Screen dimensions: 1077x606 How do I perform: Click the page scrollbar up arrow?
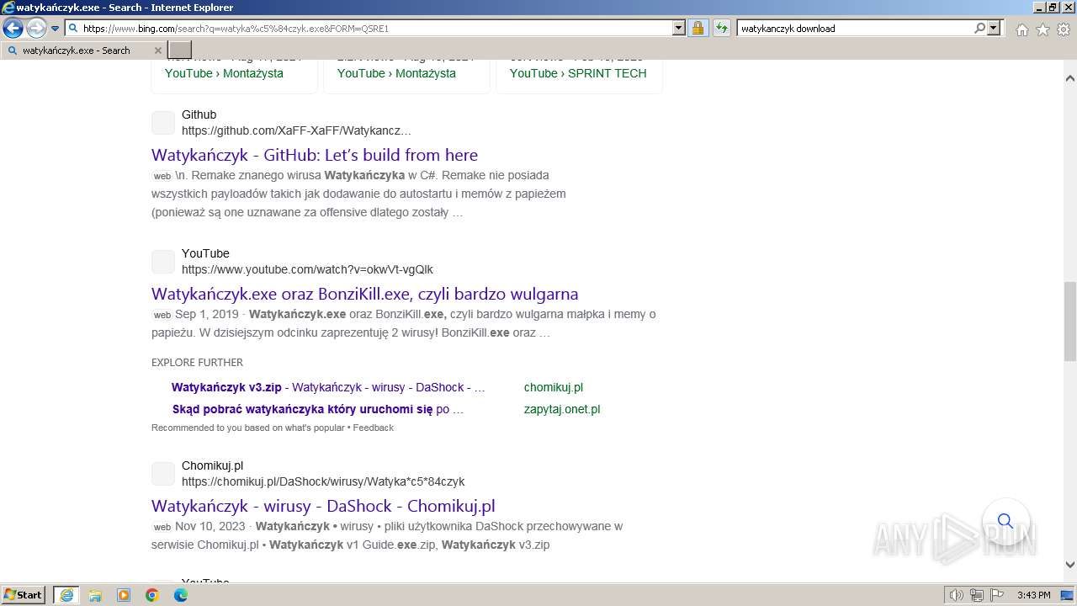[1070, 78]
